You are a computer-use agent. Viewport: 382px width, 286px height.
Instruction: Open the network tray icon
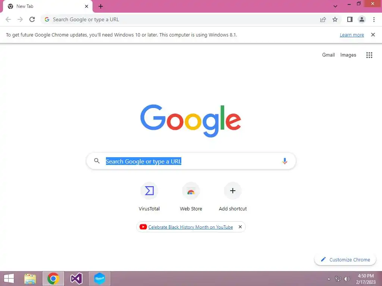[x=338, y=279]
